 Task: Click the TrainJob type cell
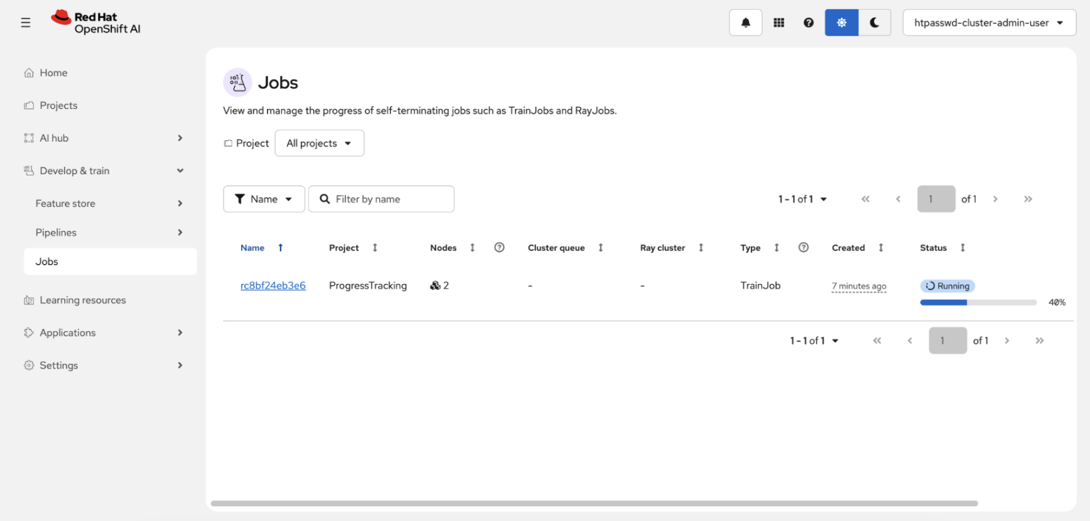click(x=760, y=286)
